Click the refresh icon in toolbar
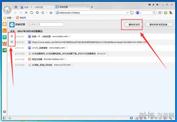 32,13
